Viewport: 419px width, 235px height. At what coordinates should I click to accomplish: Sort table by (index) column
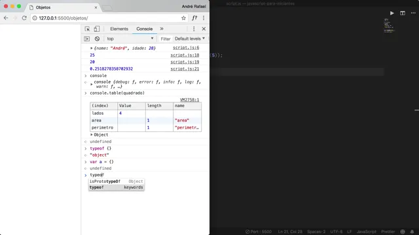coord(103,106)
